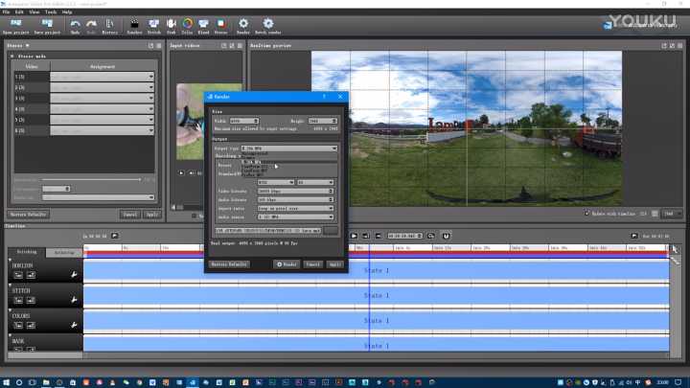Image resolution: width=690 pixels, height=388 pixels.
Task: Collapse the COLORS track triangle
Action: click(x=11, y=310)
